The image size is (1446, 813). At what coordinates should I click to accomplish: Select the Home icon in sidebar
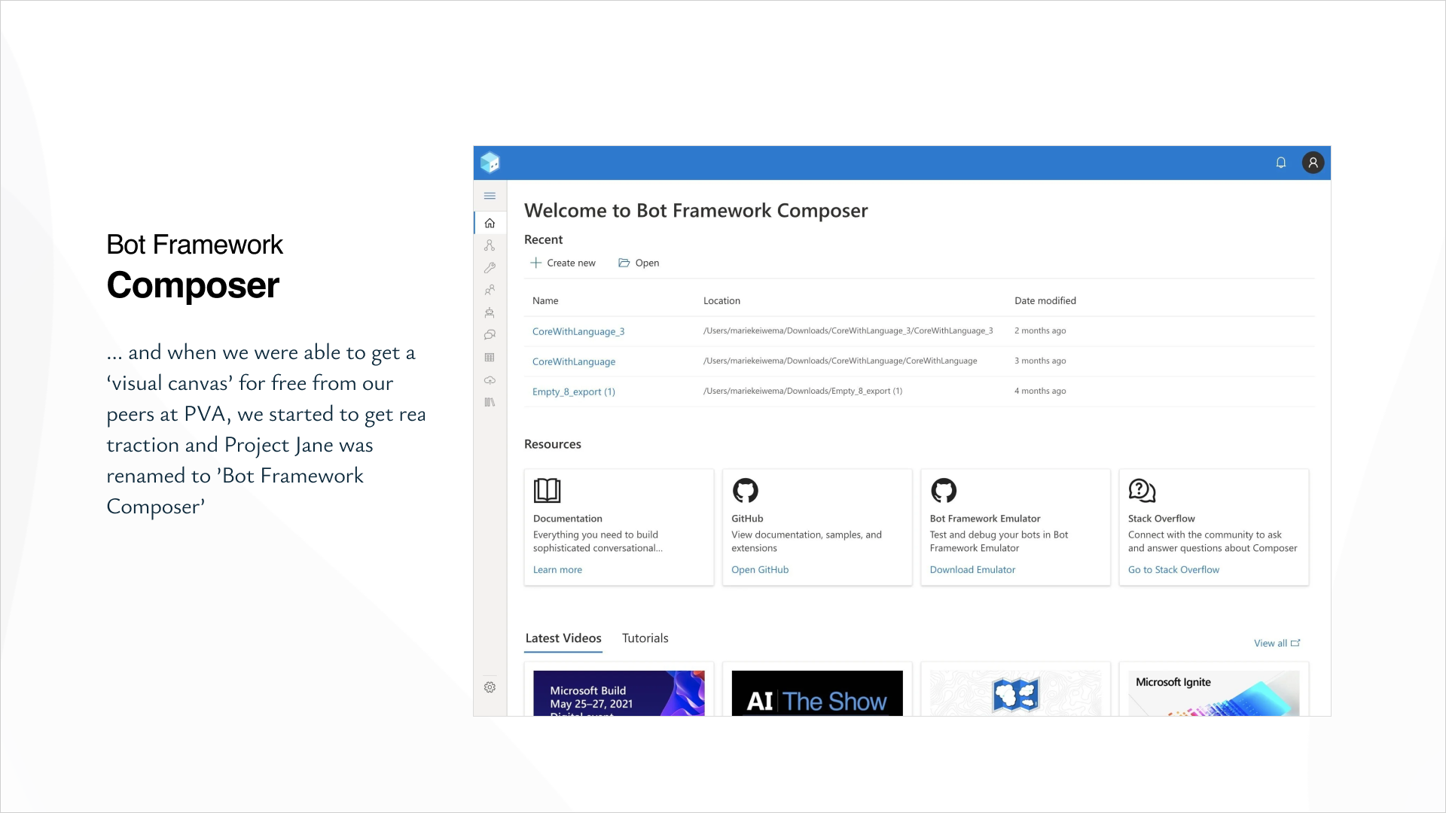490,223
